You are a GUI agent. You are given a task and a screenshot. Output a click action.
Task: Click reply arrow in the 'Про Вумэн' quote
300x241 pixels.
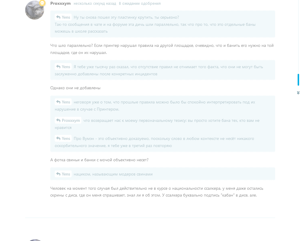point(58,138)
